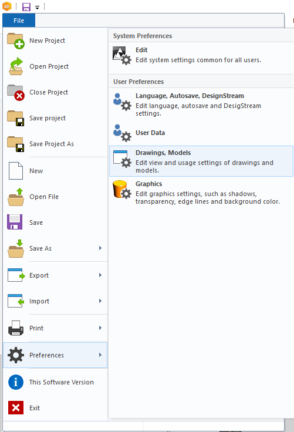This screenshot has height=432, width=294.
Task: Open Language, Autosave, DesignStream settings
Action: [x=201, y=104]
